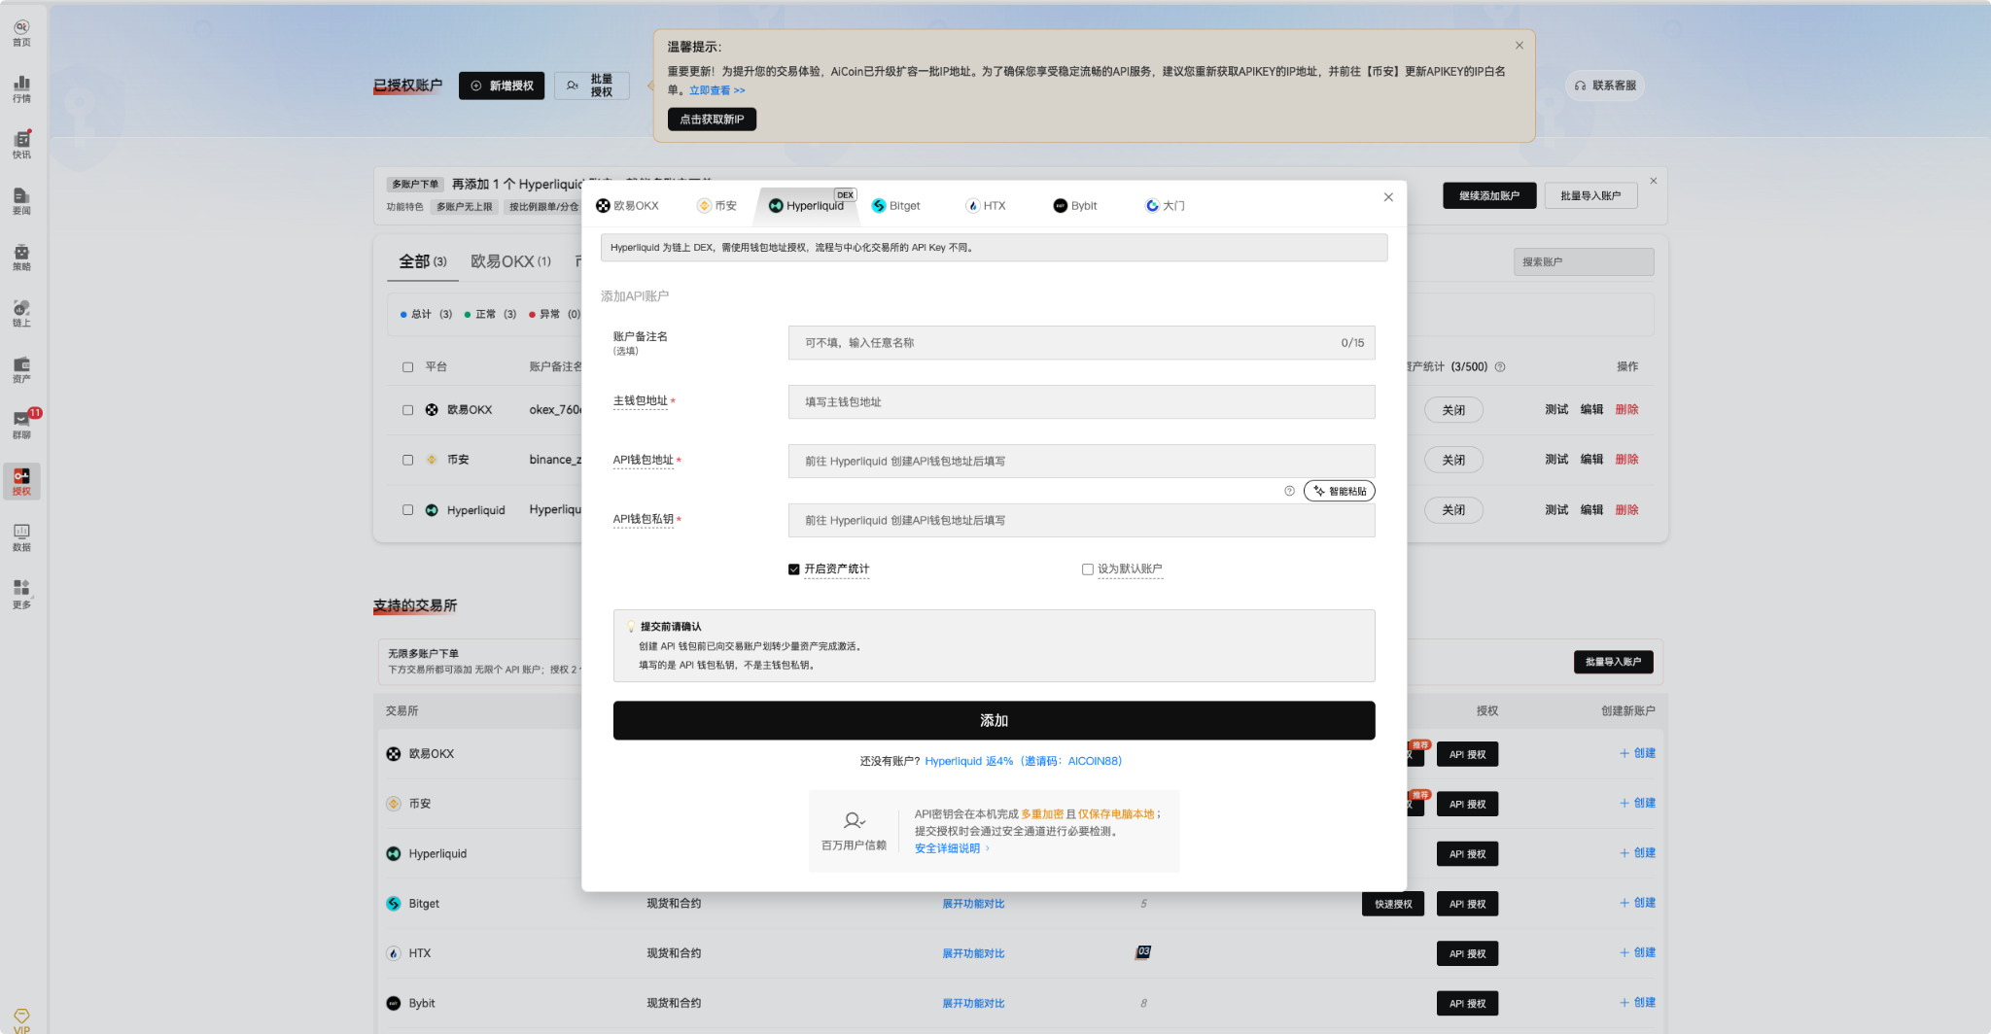Close the add-account dialog with X
The image size is (1991, 1034).
1388,197
